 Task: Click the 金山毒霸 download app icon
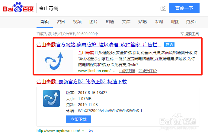click(51, 98)
